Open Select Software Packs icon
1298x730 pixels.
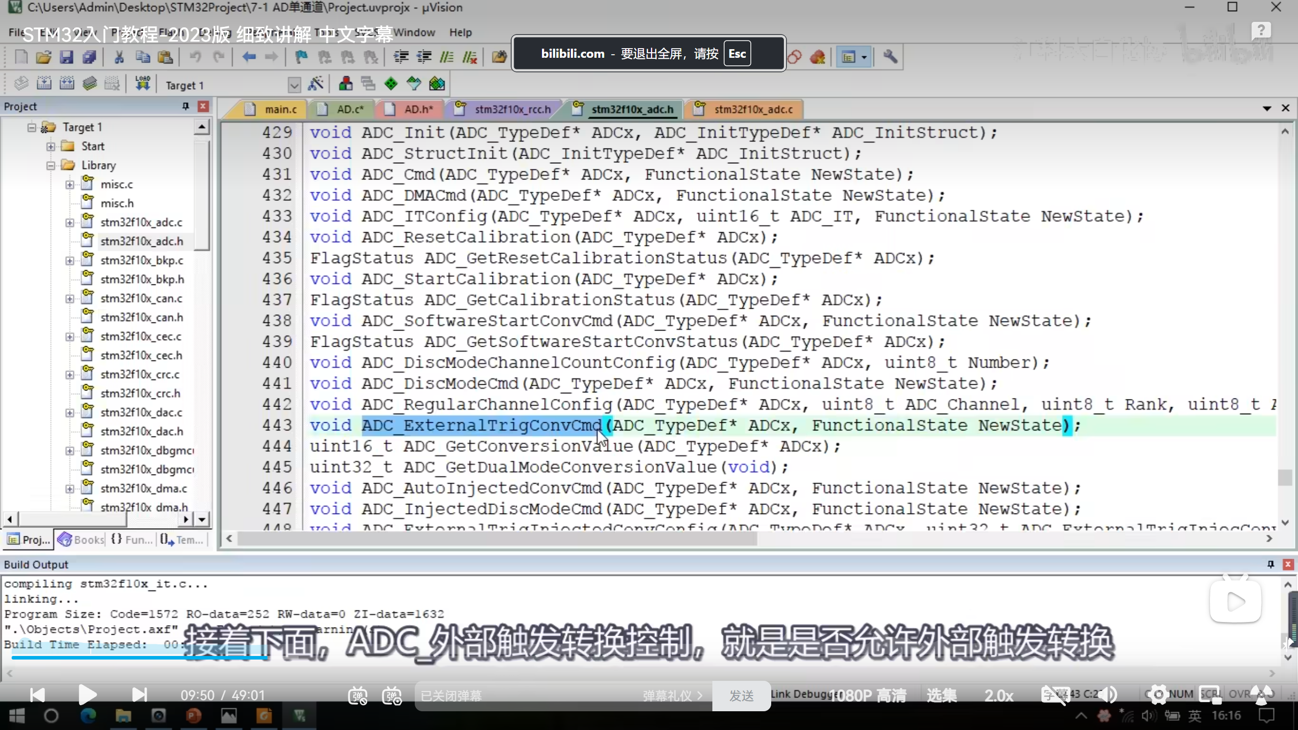(414, 84)
